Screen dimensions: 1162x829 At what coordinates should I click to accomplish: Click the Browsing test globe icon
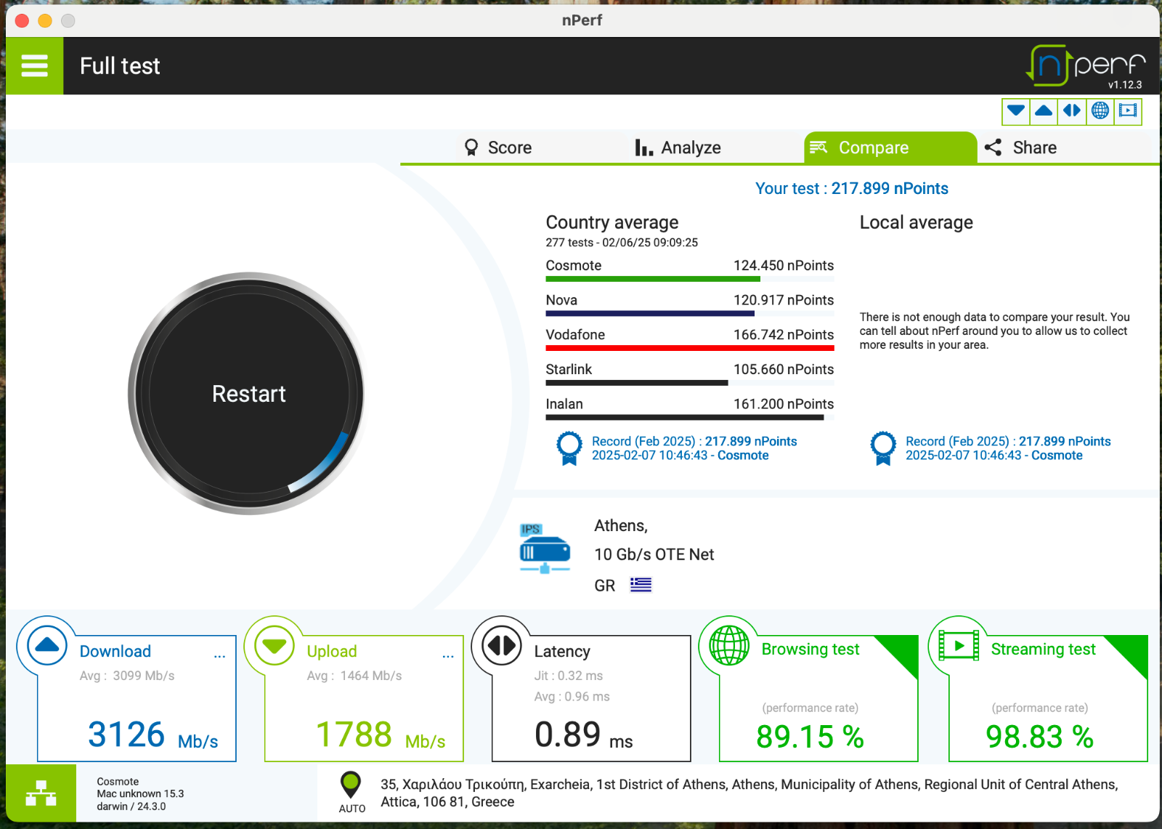pos(729,644)
